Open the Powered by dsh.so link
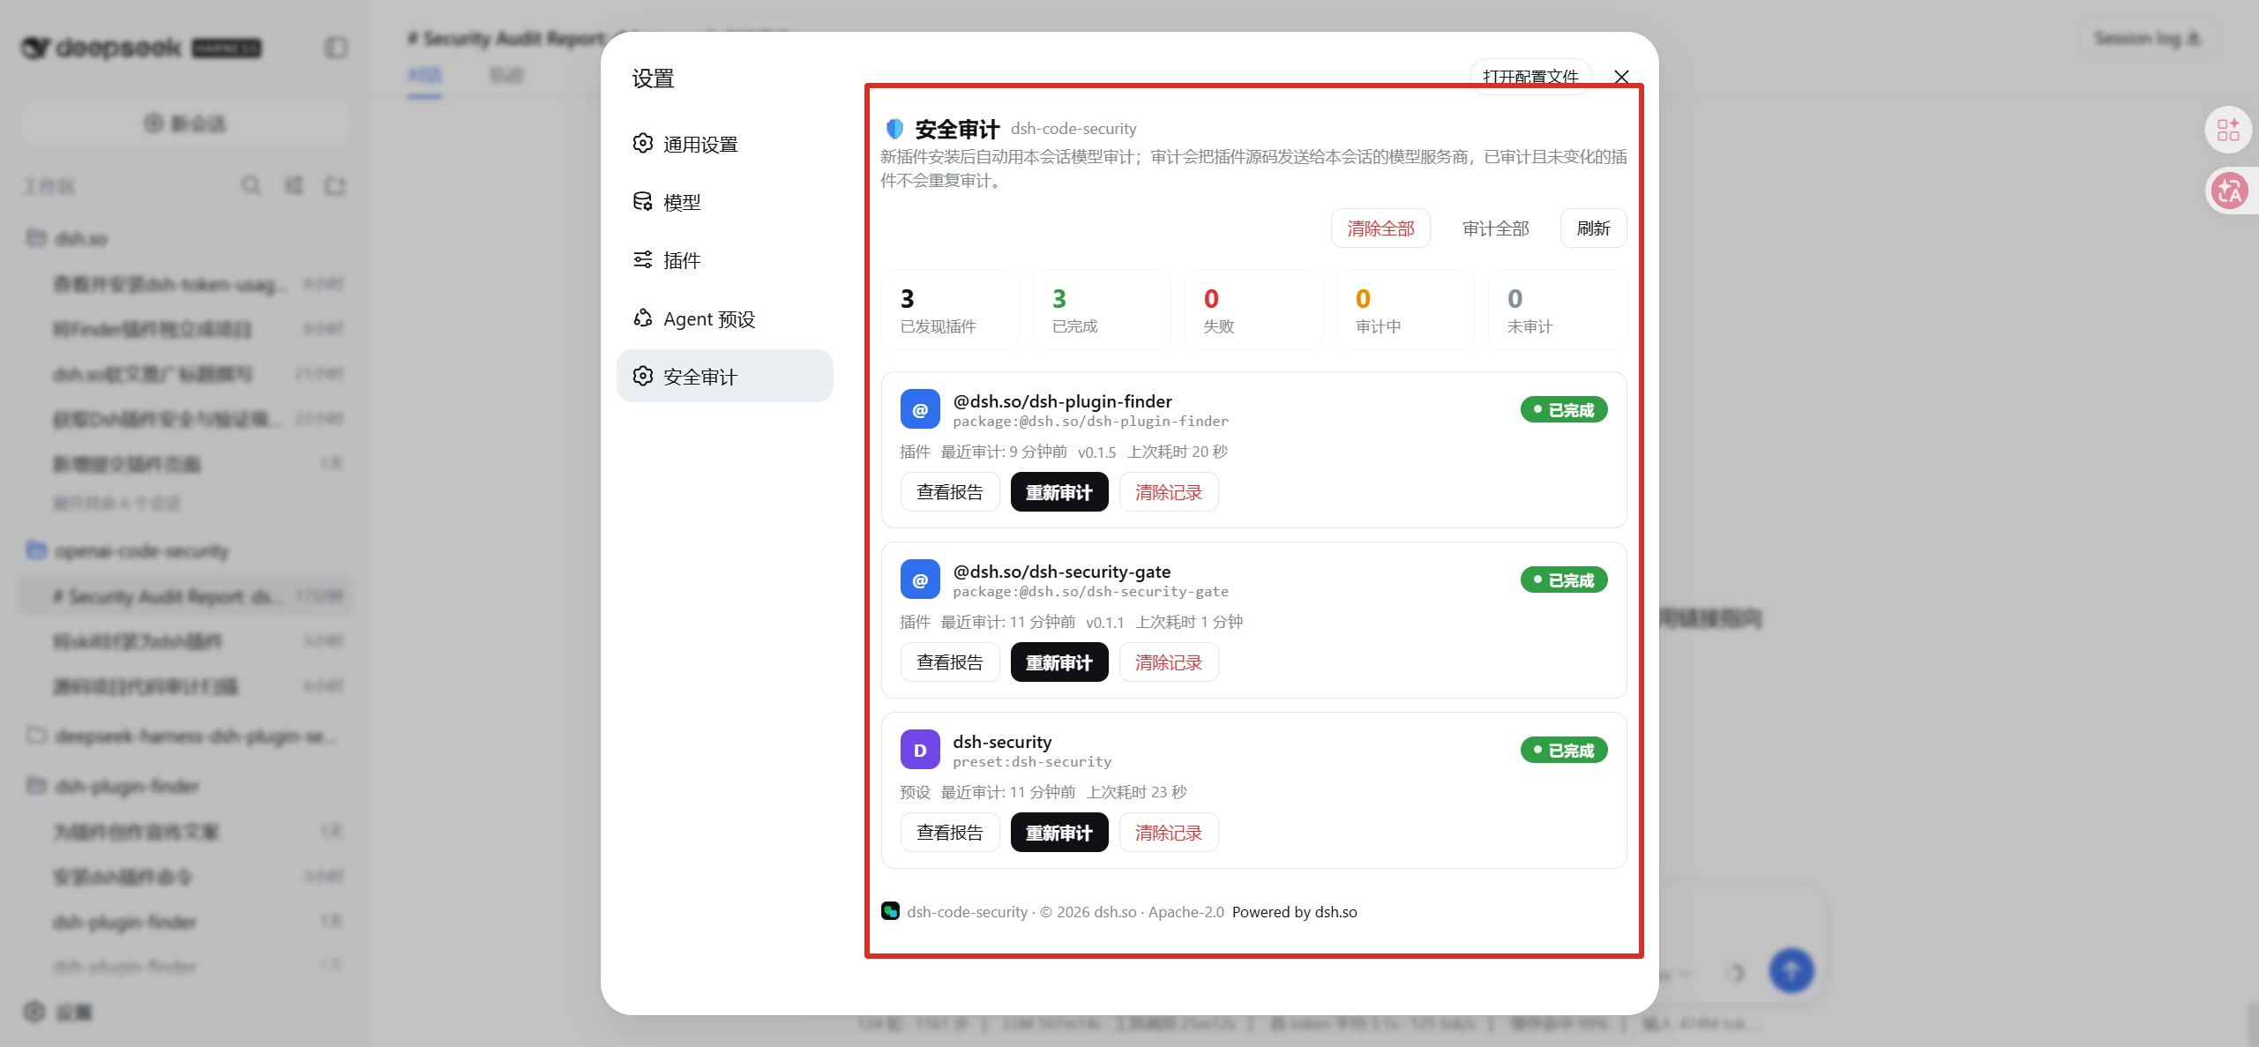The width and height of the screenshot is (2259, 1047). tap(1294, 912)
